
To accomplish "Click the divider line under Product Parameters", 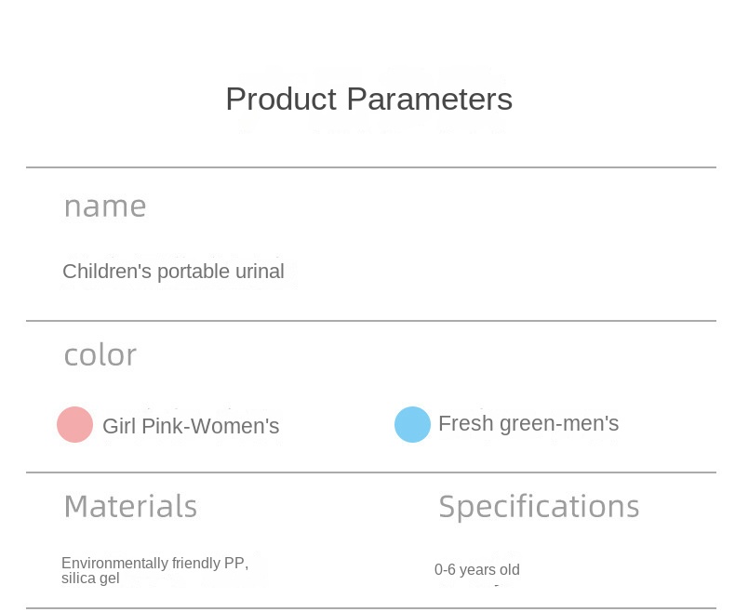I will (x=370, y=167).
